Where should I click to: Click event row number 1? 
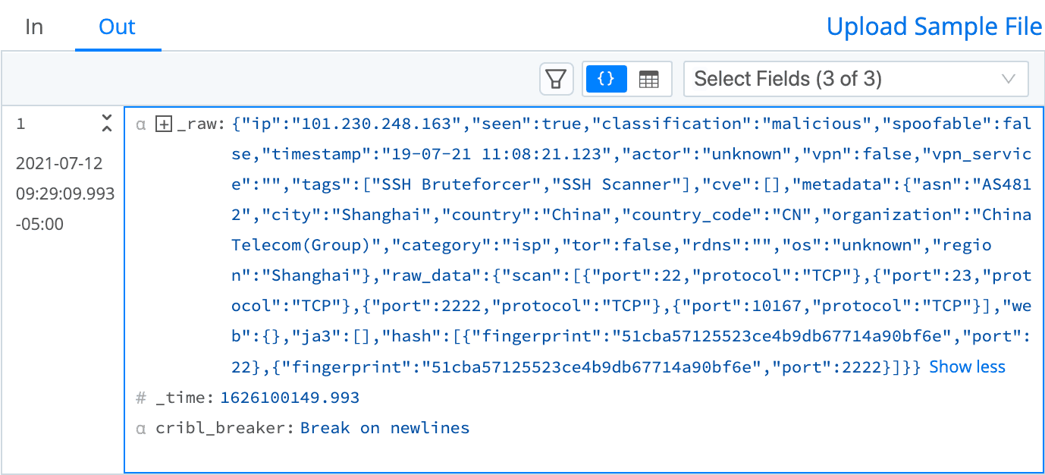[x=21, y=124]
